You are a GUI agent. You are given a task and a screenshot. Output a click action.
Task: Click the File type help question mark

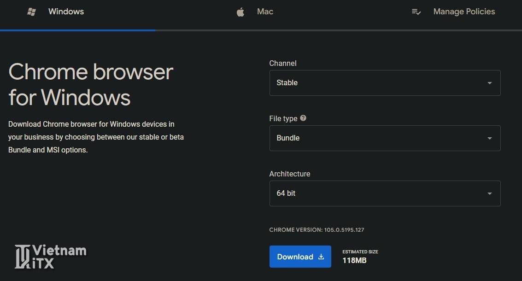click(x=303, y=118)
